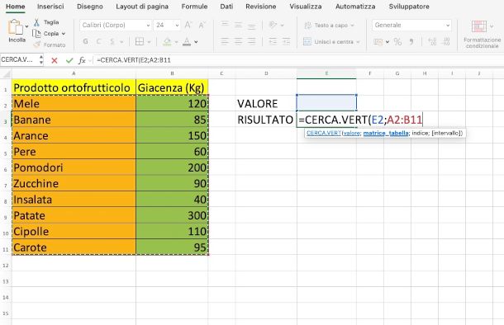Click the Copia copy icon

click(36, 33)
